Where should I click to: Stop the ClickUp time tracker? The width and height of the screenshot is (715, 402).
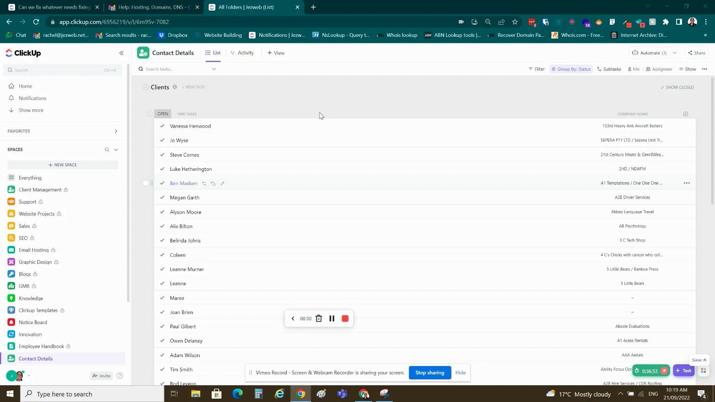click(664, 371)
